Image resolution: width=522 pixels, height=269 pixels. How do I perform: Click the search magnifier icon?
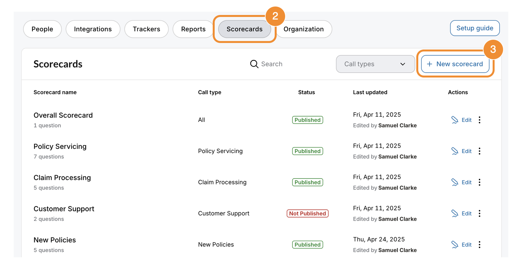tap(254, 64)
